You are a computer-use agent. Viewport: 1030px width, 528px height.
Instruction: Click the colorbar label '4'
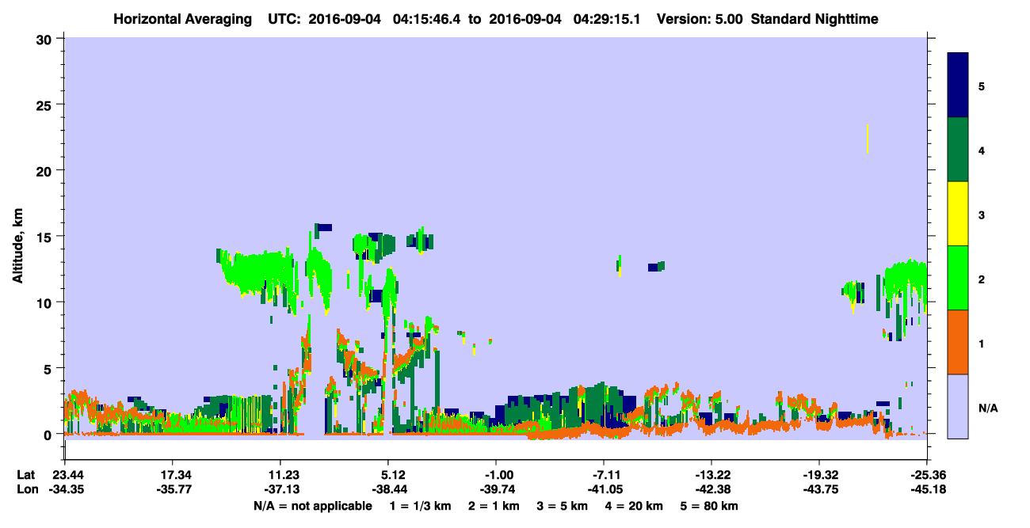tap(982, 150)
